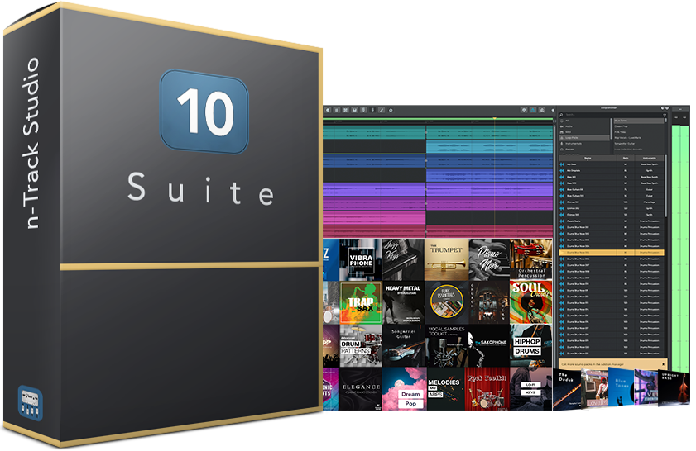Open the Trap Sax sound pack thumbnail
The height and width of the screenshot is (451, 696).
coord(361,303)
